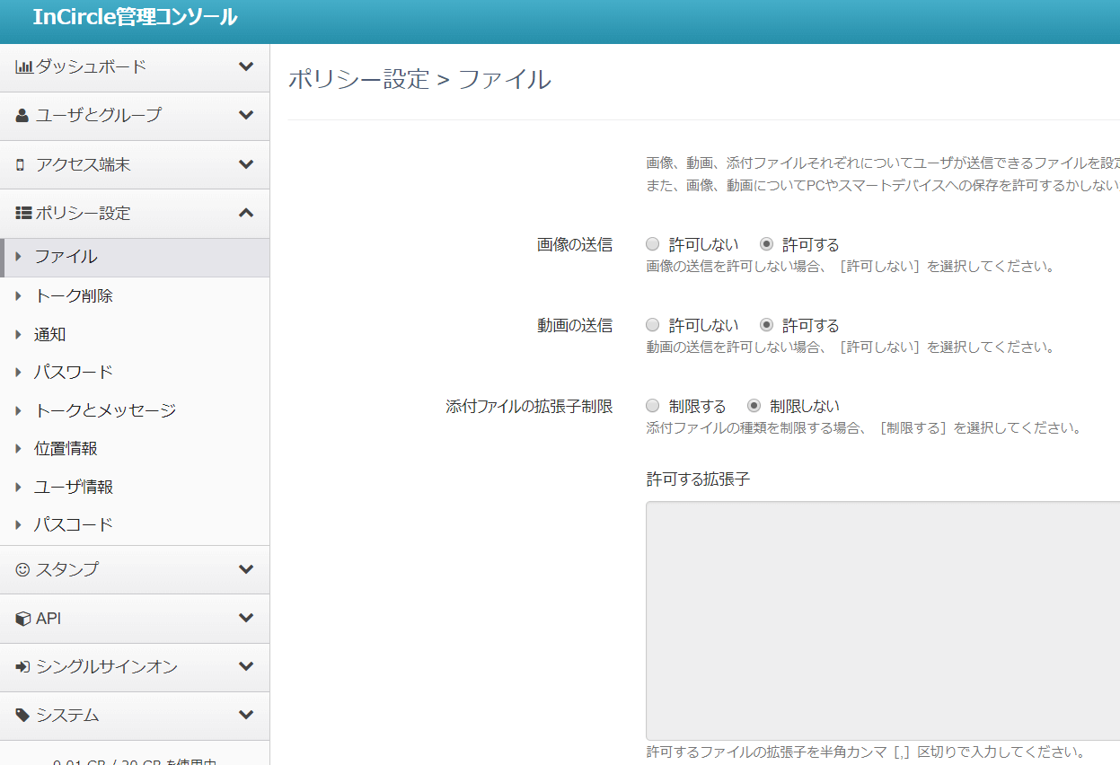Go to the 位置情報 settings link
The image size is (1120, 765).
[66, 449]
